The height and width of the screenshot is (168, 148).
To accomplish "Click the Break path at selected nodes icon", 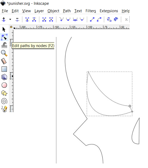I will (x=34, y=19).
